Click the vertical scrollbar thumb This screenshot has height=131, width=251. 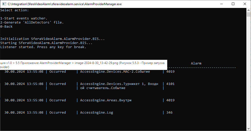(x=249, y=14)
